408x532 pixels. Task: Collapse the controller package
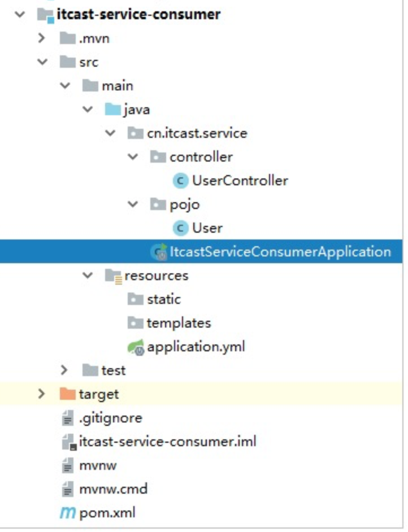pyautogui.click(x=133, y=157)
